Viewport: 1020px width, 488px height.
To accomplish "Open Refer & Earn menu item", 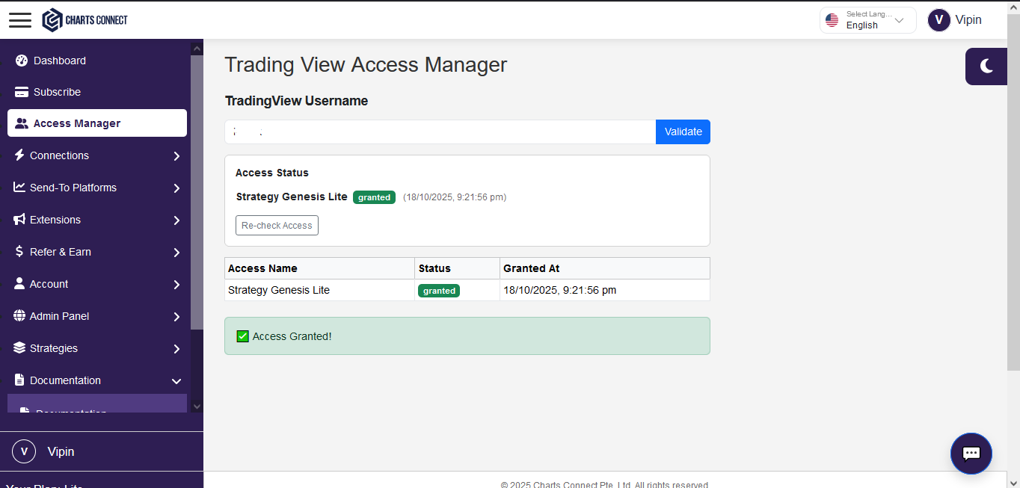I will pyautogui.click(x=61, y=252).
